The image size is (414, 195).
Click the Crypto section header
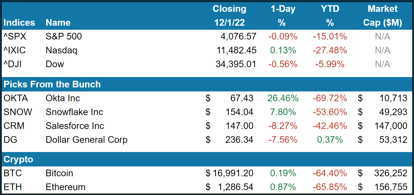point(18,159)
